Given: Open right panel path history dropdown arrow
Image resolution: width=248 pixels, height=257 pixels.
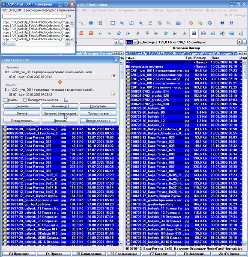Looking at the screenshot, I should [245, 53].
